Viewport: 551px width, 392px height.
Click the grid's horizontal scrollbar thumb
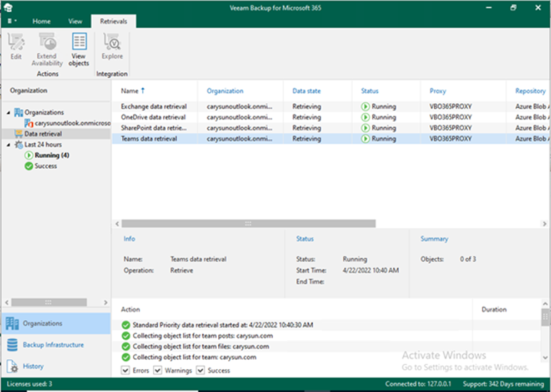[248, 223]
